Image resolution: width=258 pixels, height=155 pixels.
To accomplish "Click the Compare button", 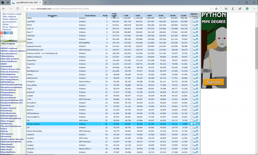I will pyautogui.click(x=194, y=16).
